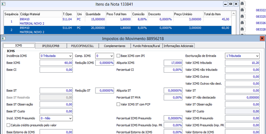Screen dimensions: 266x134
Task: Select highlighted item row sequence 2
Action: (117, 30)
